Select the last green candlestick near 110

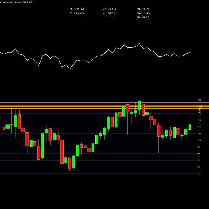click(x=190, y=127)
